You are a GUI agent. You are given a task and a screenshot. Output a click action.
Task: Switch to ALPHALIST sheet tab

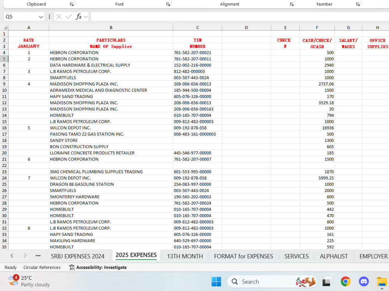334,256
